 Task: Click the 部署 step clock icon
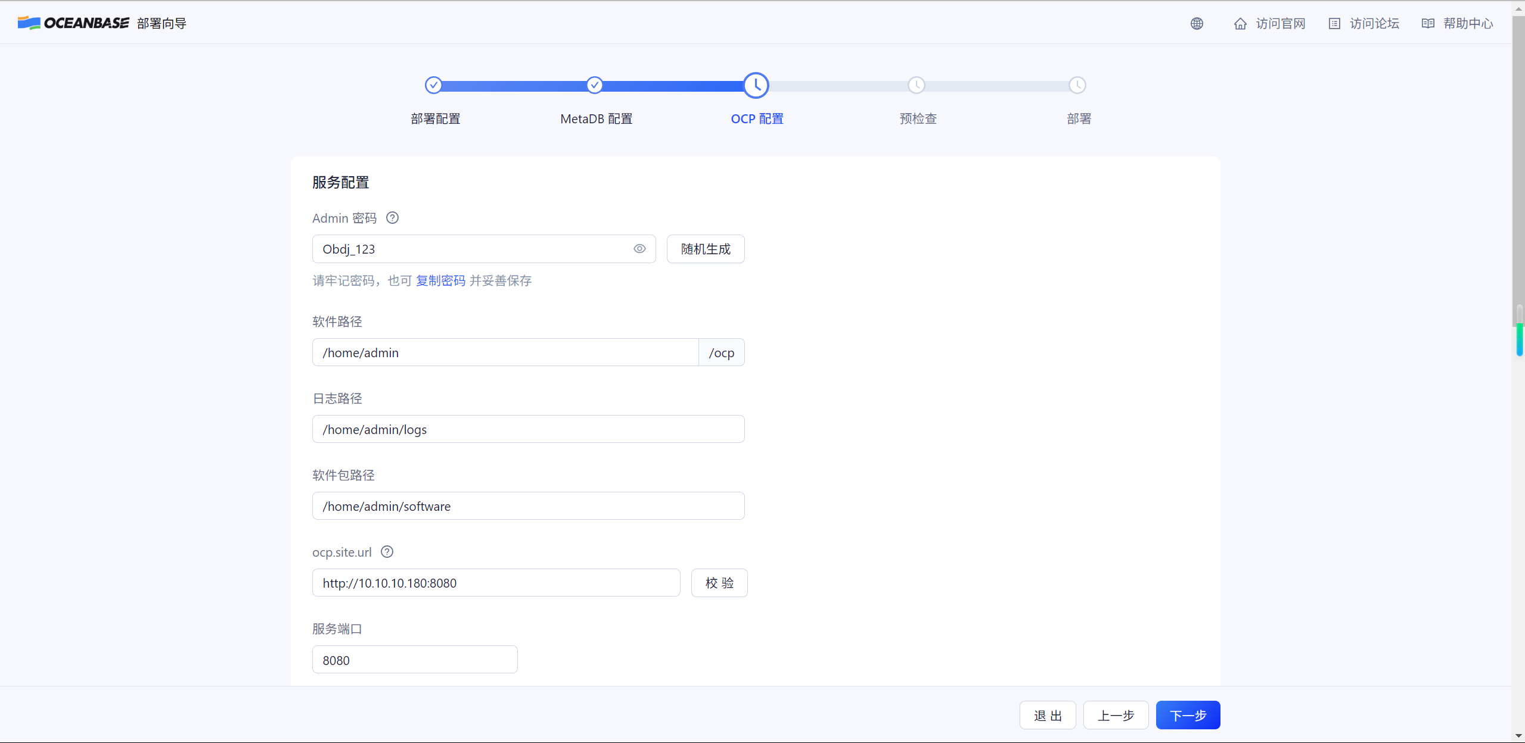pyautogui.click(x=1077, y=85)
